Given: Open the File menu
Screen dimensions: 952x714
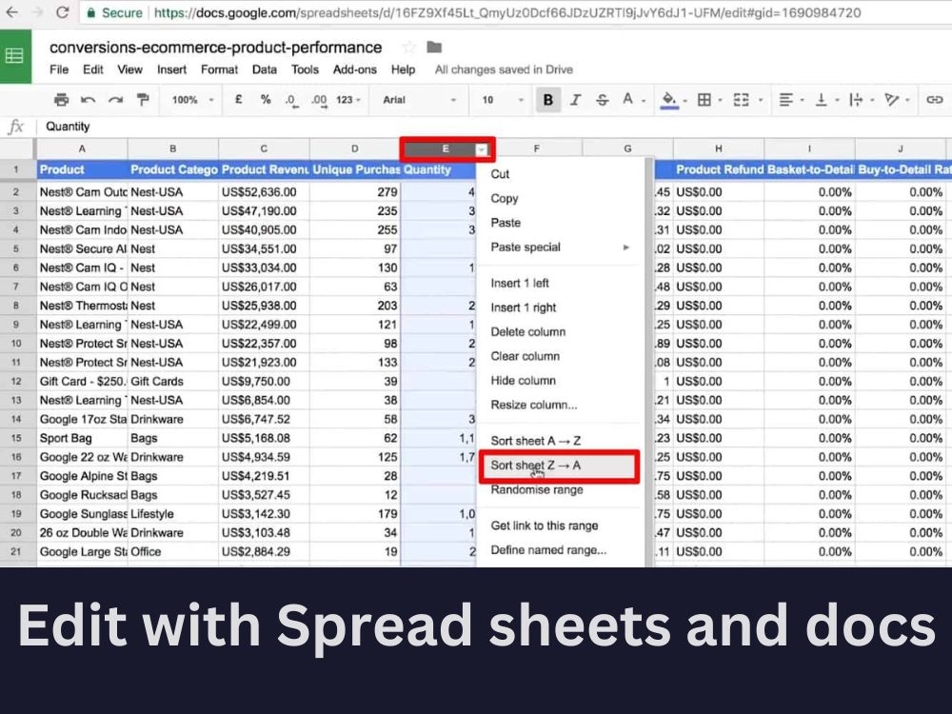Looking at the screenshot, I should 59,69.
